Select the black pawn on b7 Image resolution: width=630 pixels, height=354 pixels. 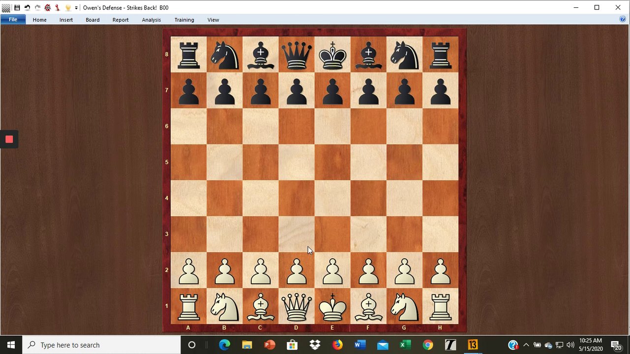(x=225, y=90)
